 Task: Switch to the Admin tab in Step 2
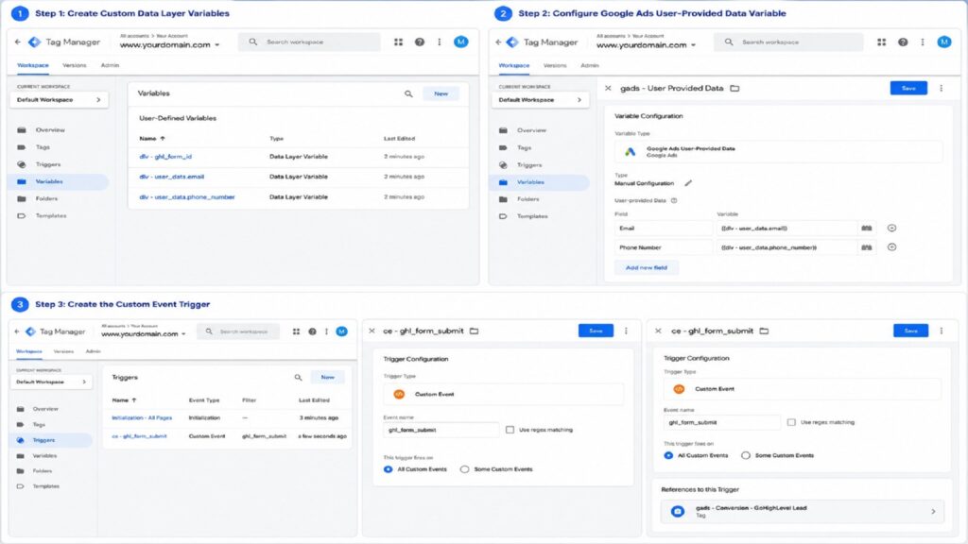pos(590,65)
